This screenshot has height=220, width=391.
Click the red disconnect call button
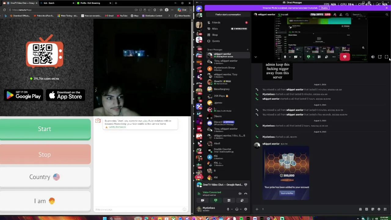tap(345, 57)
